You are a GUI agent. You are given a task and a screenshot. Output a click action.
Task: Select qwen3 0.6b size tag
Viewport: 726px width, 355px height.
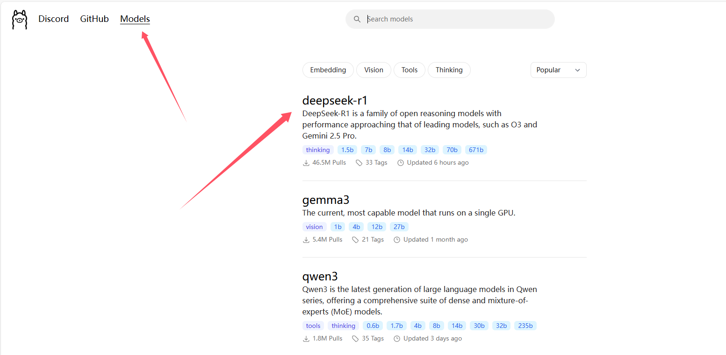(x=373, y=326)
